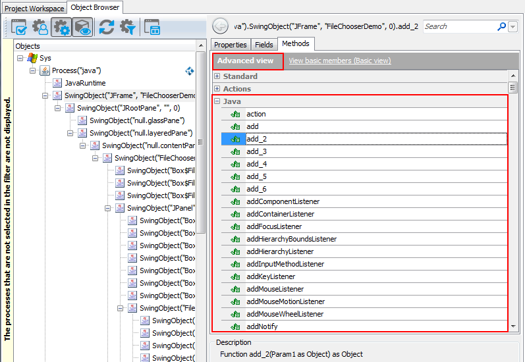Click inside the Search input field

[x=458, y=26]
